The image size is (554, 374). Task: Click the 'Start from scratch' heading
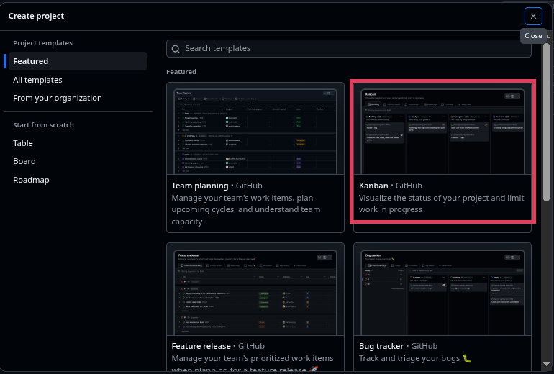pyautogui.click(x=43, y=125)
